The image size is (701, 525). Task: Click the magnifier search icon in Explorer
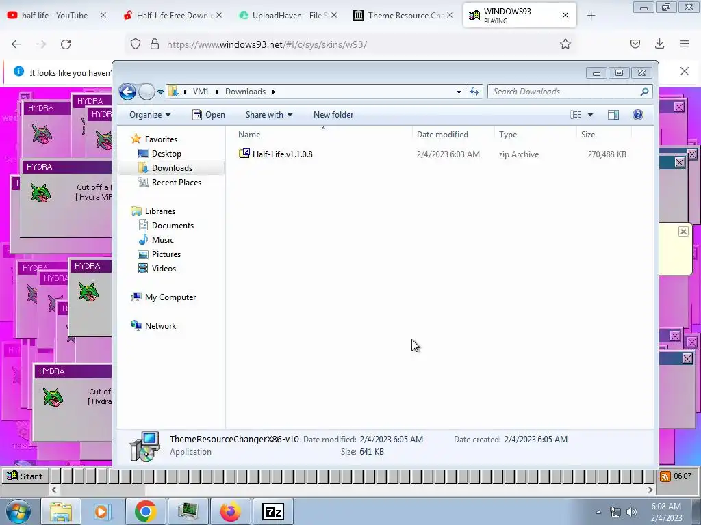coord(644,92)
